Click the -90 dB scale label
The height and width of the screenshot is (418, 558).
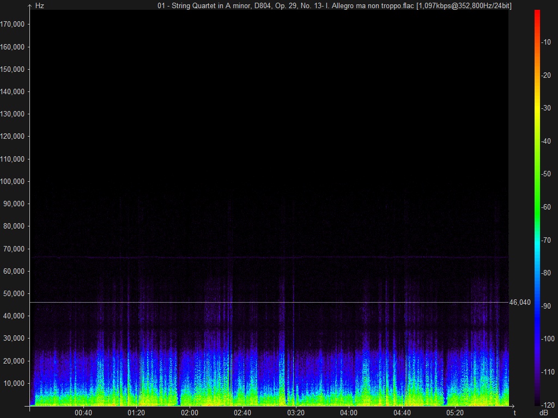[x=547, y=306]
